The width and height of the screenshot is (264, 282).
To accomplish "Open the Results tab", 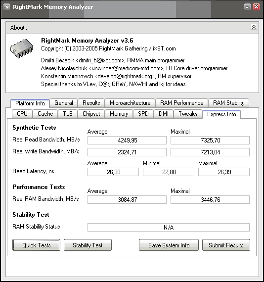I will (91, 103).
